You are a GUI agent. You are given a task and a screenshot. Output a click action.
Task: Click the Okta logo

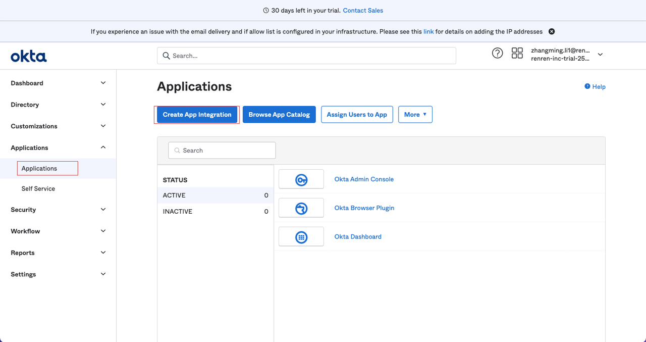(29, 56)
